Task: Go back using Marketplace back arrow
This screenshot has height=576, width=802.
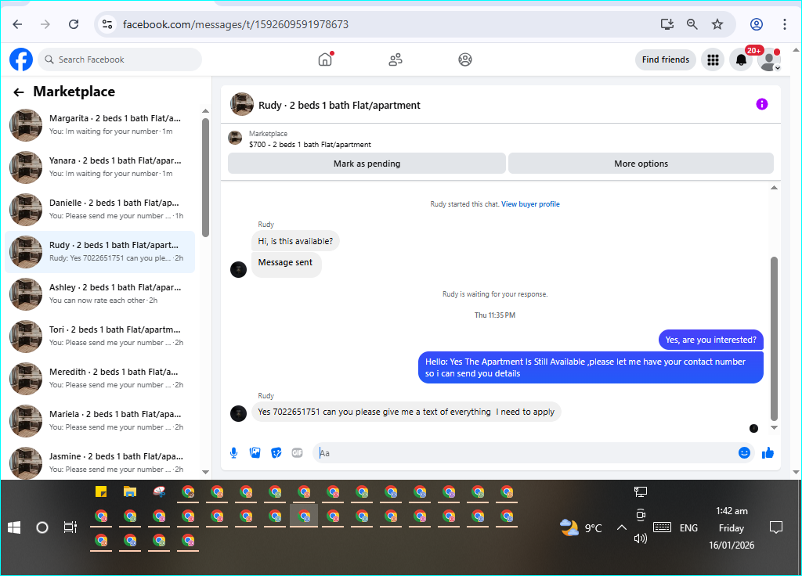Action: [x=19, y=92]
